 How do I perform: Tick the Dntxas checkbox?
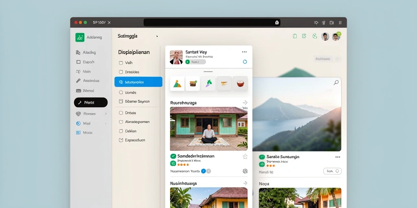pos(121,113)
